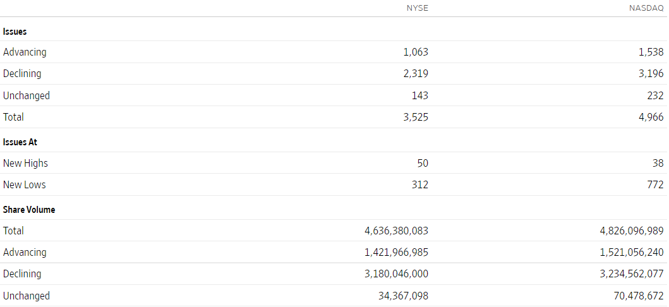Select NYSE advancing volume 1,421,966,985
669x307 pixels.
396,252
